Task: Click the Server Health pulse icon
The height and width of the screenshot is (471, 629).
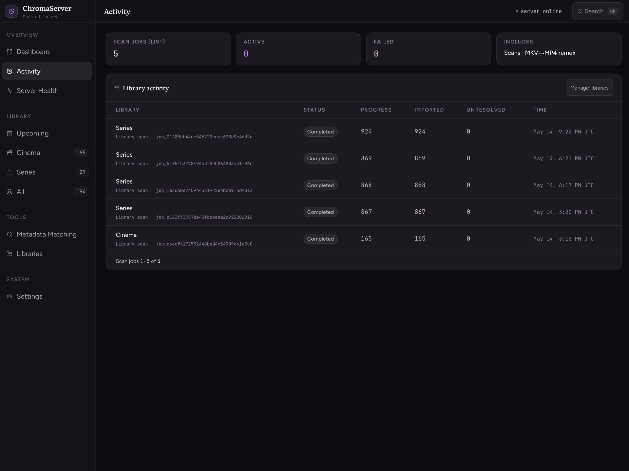Action: point(10,91)
